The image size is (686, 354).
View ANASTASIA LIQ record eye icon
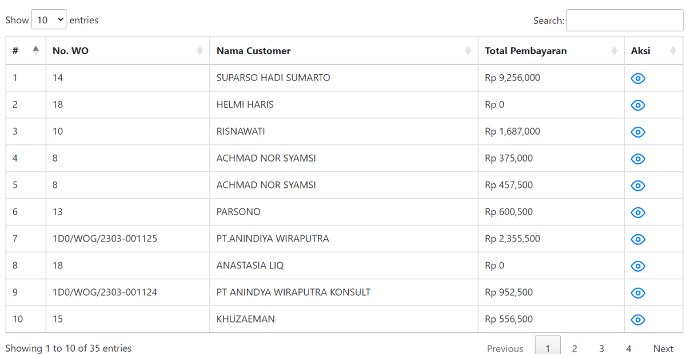[x=638, y=266]
